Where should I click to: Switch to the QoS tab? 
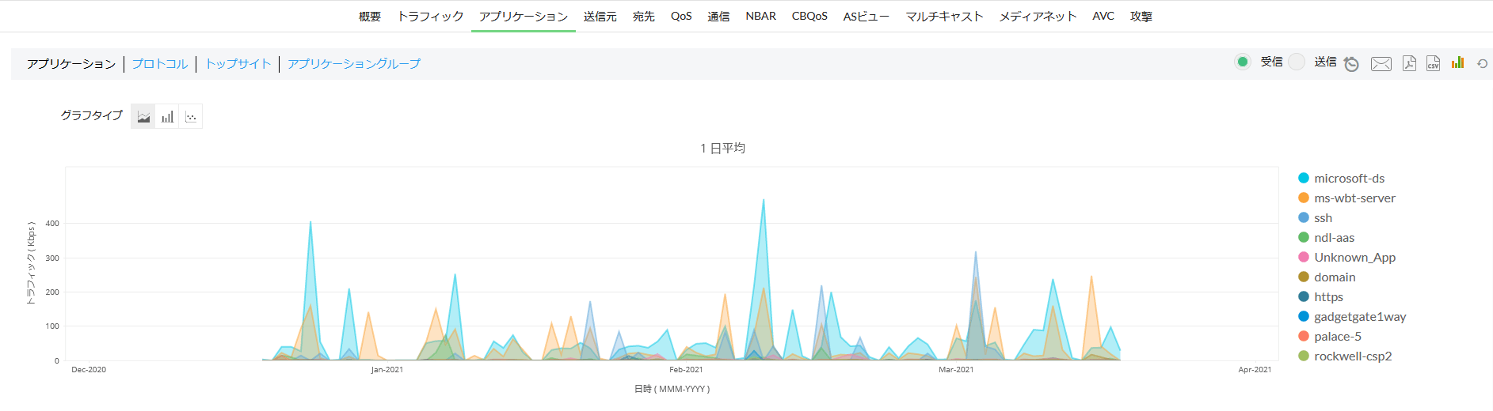[681, 16]
